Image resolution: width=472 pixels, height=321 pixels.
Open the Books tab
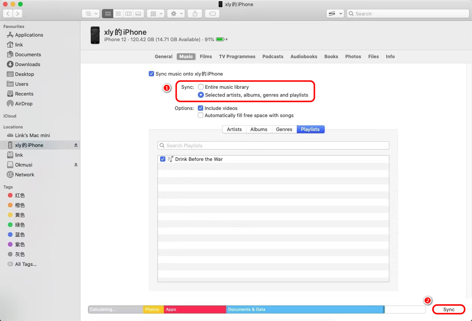[331, 56]
